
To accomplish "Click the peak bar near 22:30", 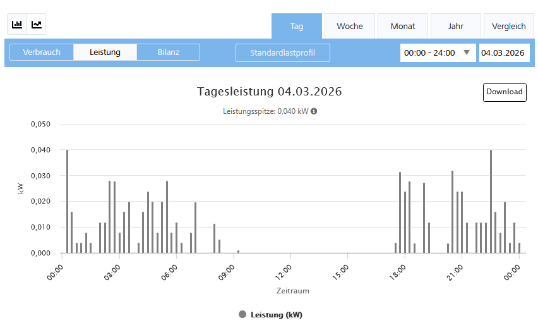I will pos(491,201).
